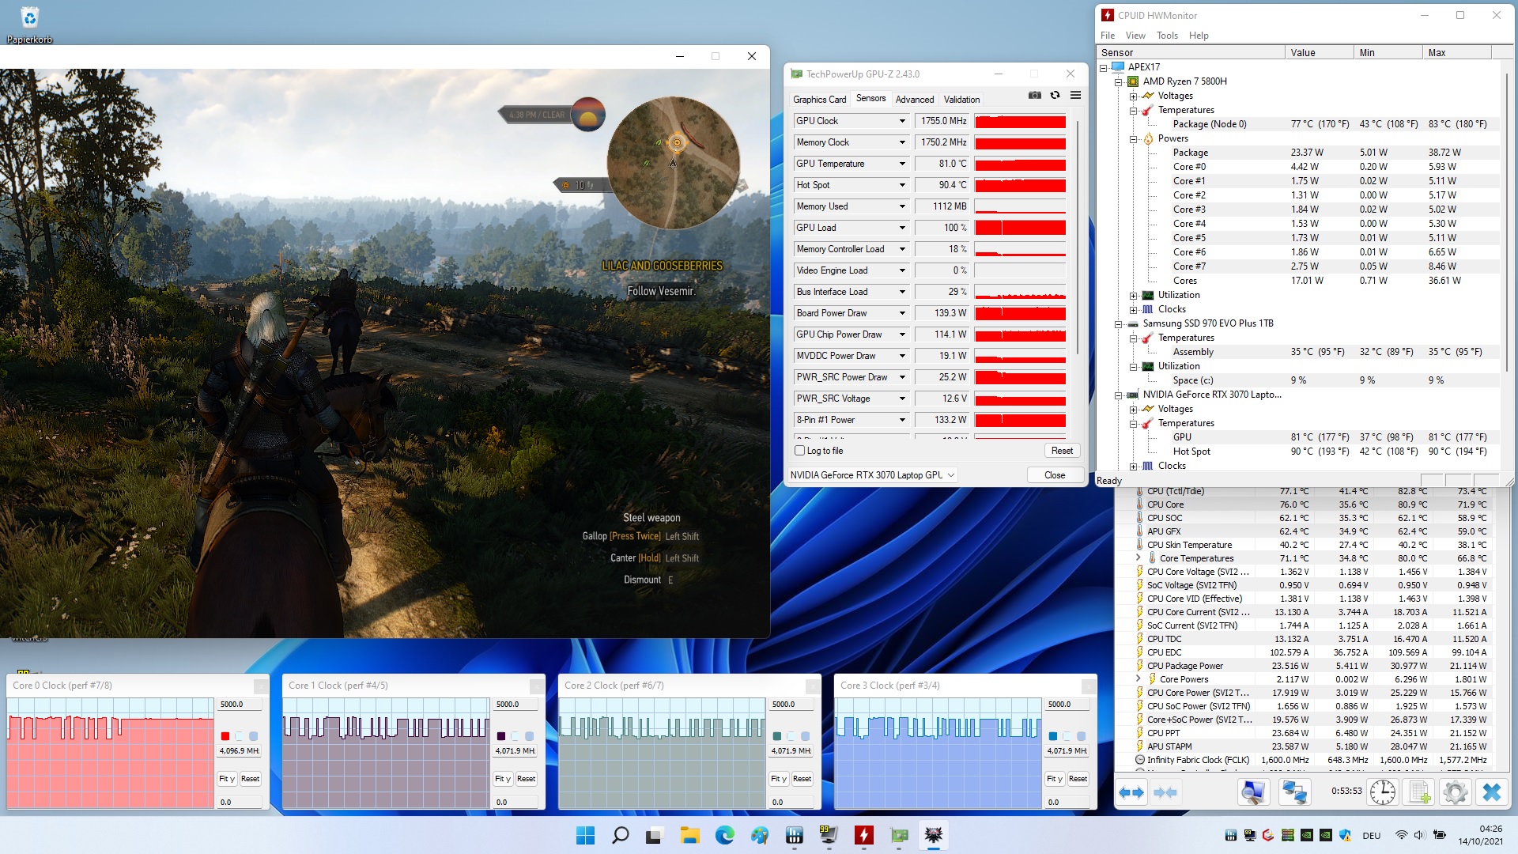Click HWiNFO reset clock icon
1518x854 pixels.
(1382, 792)
